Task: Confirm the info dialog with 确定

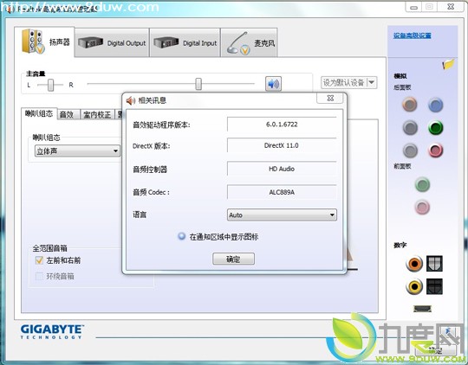Action: tap(233, 259)
